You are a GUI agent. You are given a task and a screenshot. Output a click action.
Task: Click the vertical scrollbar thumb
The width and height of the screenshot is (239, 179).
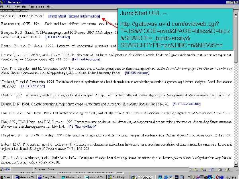[236, 39]
